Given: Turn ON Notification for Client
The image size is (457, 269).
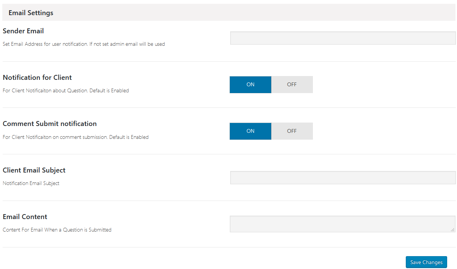Looking at the screenshot, I should coord(250,84).
